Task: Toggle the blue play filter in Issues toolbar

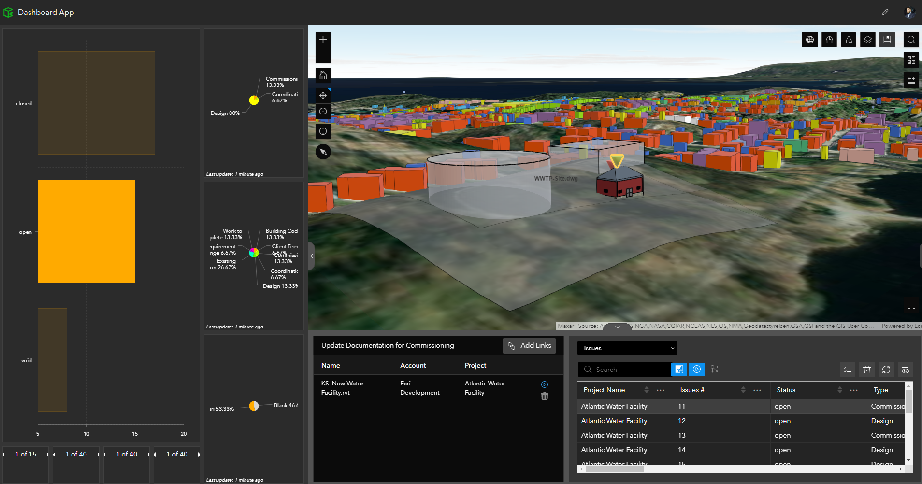Action: [697, 370]
